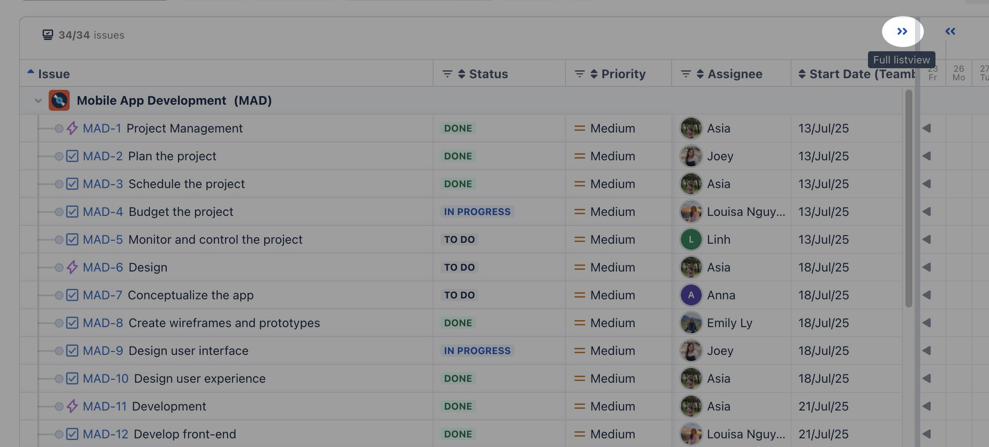Click the epic icon beside MAD-6 Design
The height and width of the screenshot is (447, 989).
pyautogui.click(x=72, y=267)
